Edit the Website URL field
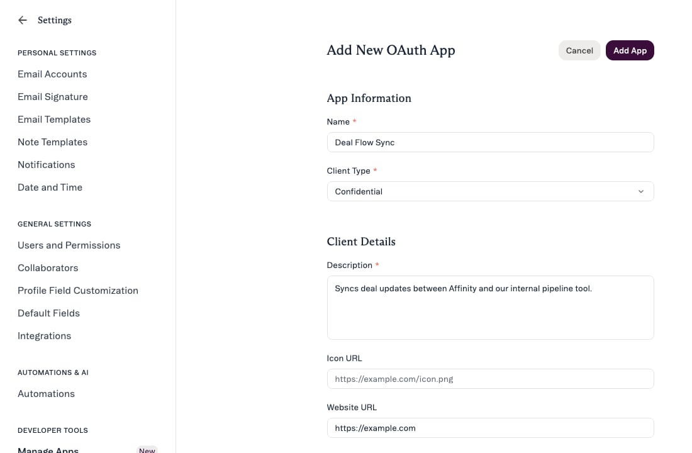Viewport: 692px width, 453px height. coord(490,428)
